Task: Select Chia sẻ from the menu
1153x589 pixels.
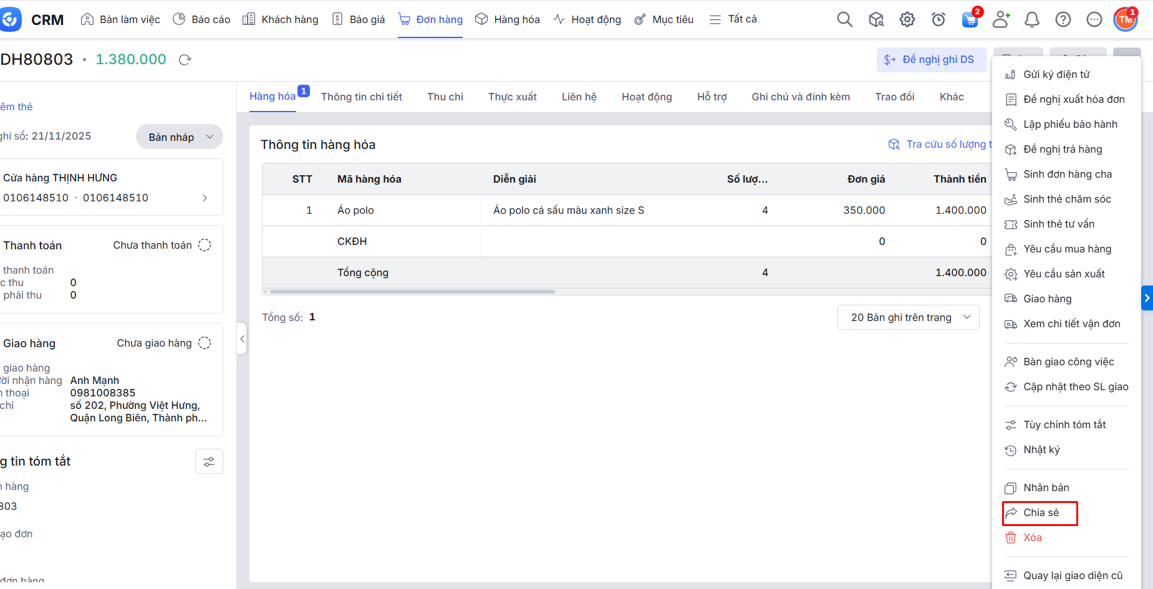Action: click(1041, 513)
